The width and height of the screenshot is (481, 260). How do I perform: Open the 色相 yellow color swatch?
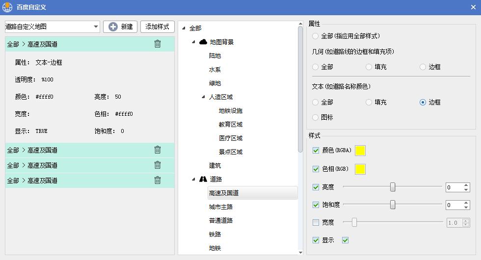point(360,169)
